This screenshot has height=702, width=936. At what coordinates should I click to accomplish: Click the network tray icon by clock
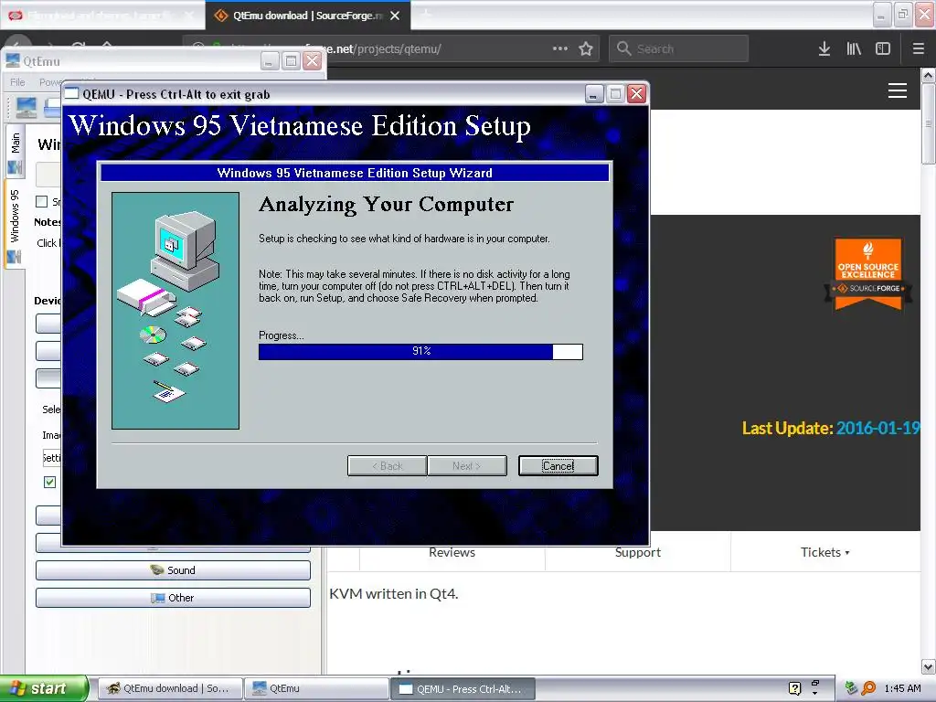[851, 688]
